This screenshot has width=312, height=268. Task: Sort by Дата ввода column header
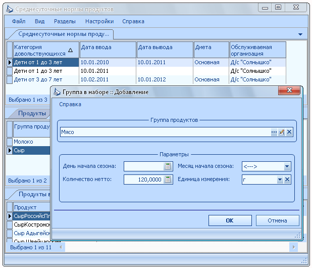(x=108, y=50)
